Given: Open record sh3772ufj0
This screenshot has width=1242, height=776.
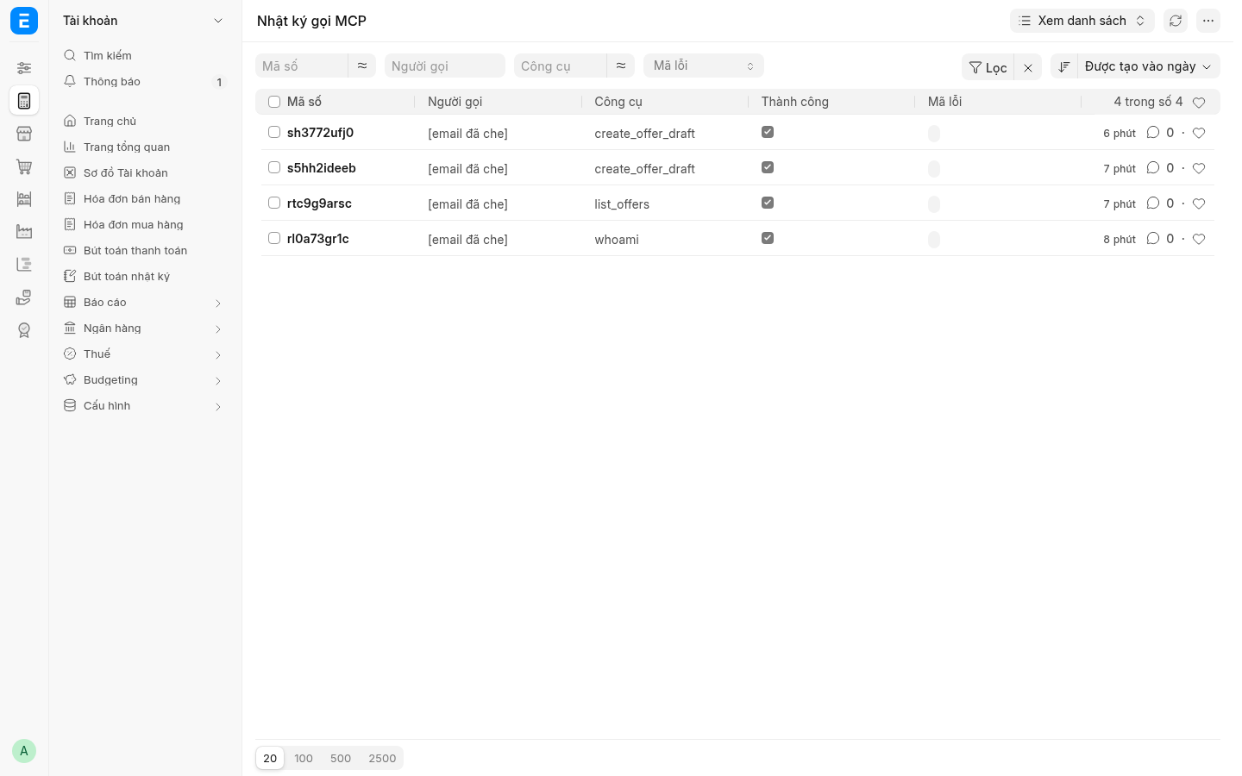Looking at the screenshot, I should tap(320, 133).
